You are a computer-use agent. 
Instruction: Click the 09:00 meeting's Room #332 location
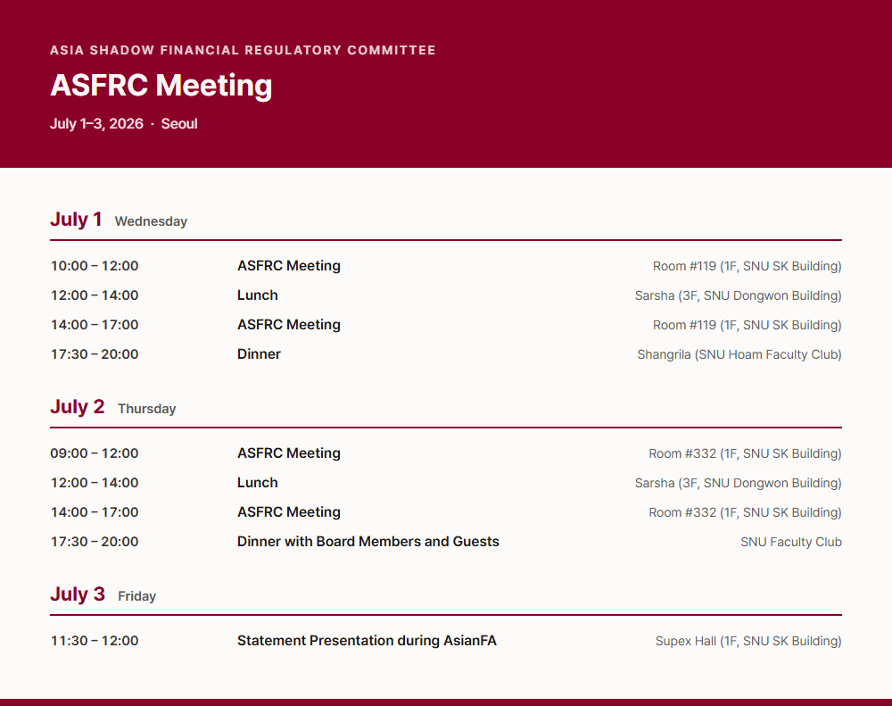(x=745, y=453)
